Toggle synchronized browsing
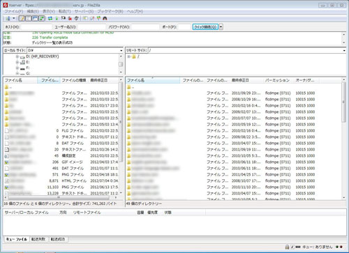The width and height of the screenshot is (349, 253). pyautogui.click(x=98, y=18)
